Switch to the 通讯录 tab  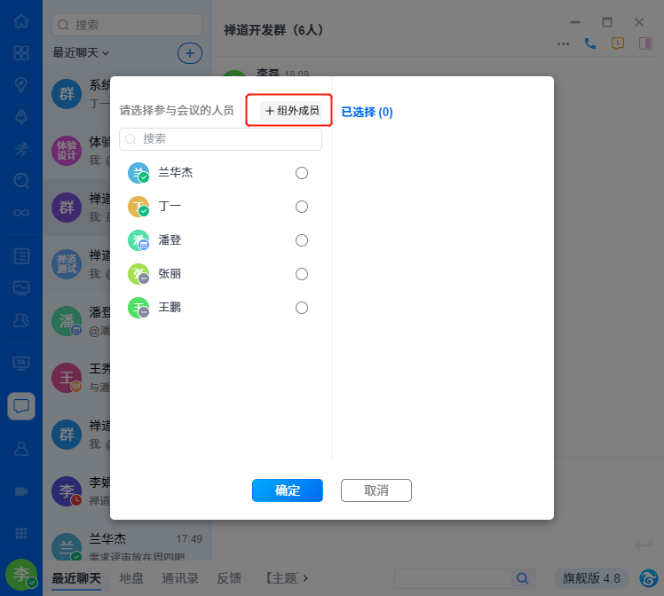coord(180,578)
